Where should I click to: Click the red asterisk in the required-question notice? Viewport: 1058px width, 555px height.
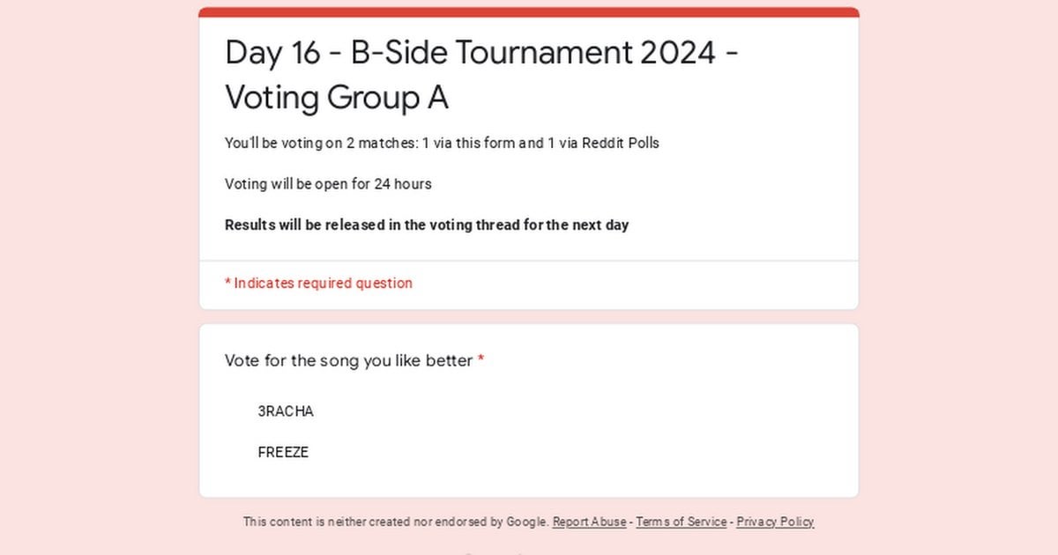coord(227,283)
